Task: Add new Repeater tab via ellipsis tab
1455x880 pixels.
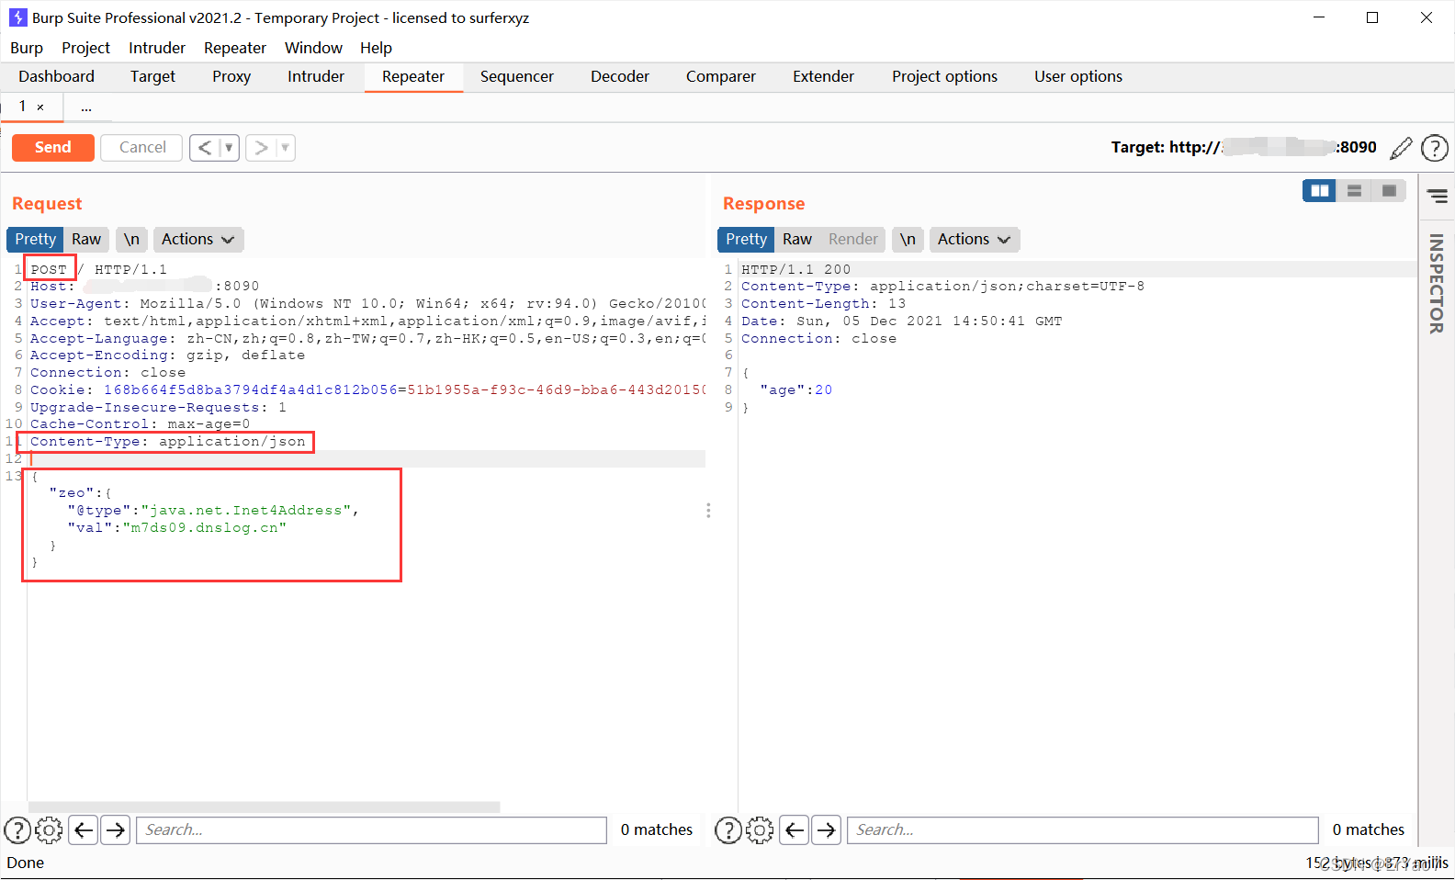Action: 86,107
